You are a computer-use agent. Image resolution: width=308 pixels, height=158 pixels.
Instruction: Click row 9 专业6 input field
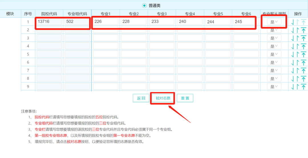point(246,86)
